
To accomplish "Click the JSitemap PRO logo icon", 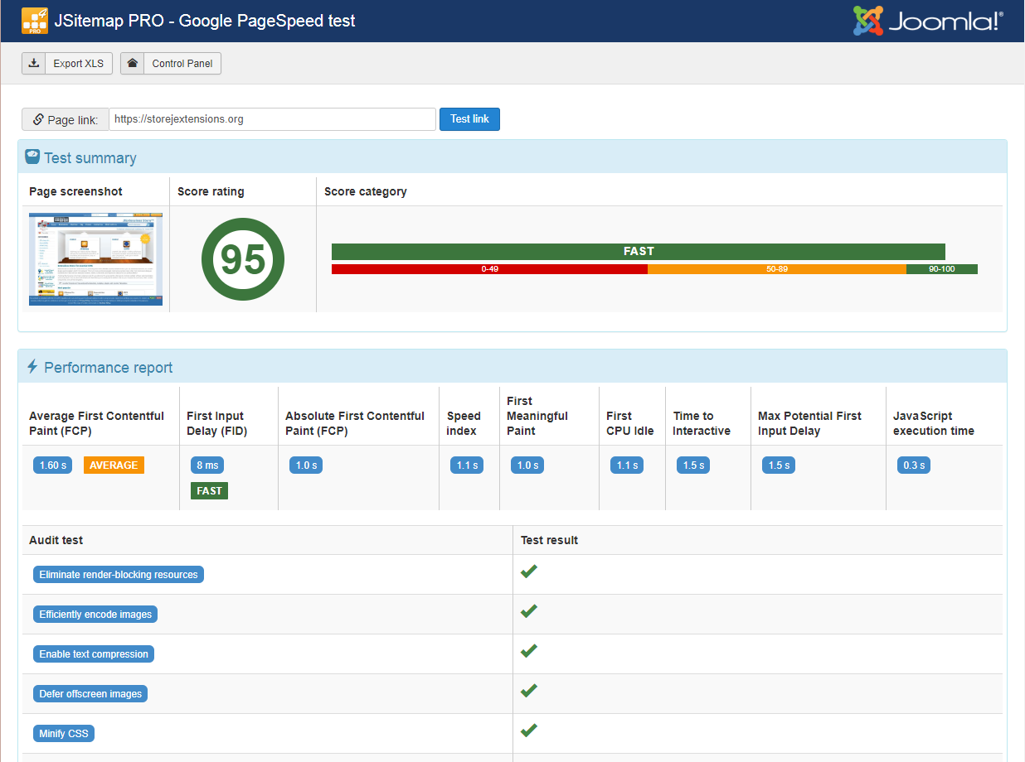I will pos(35,21).
